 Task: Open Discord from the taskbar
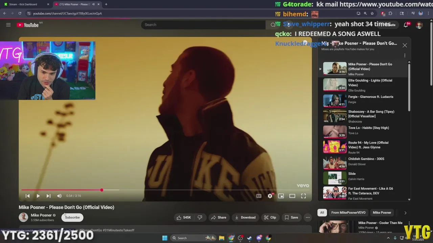(259, 238)
